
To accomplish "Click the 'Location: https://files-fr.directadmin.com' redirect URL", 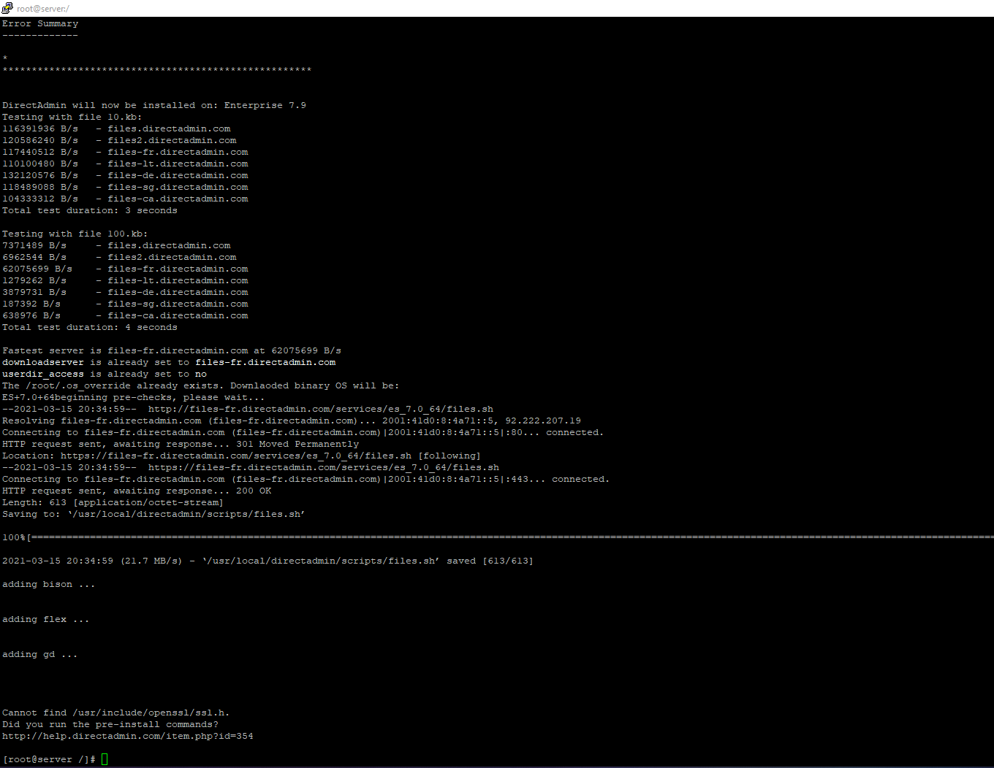I will (x=235, y=456).
